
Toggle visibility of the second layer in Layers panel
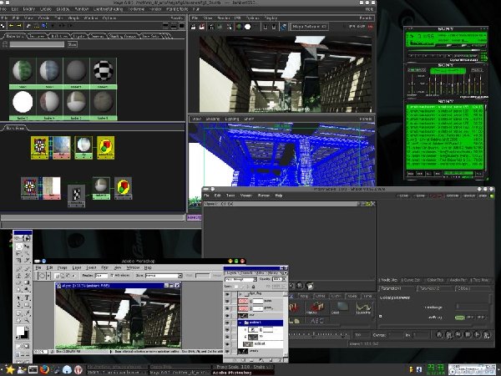227,301
